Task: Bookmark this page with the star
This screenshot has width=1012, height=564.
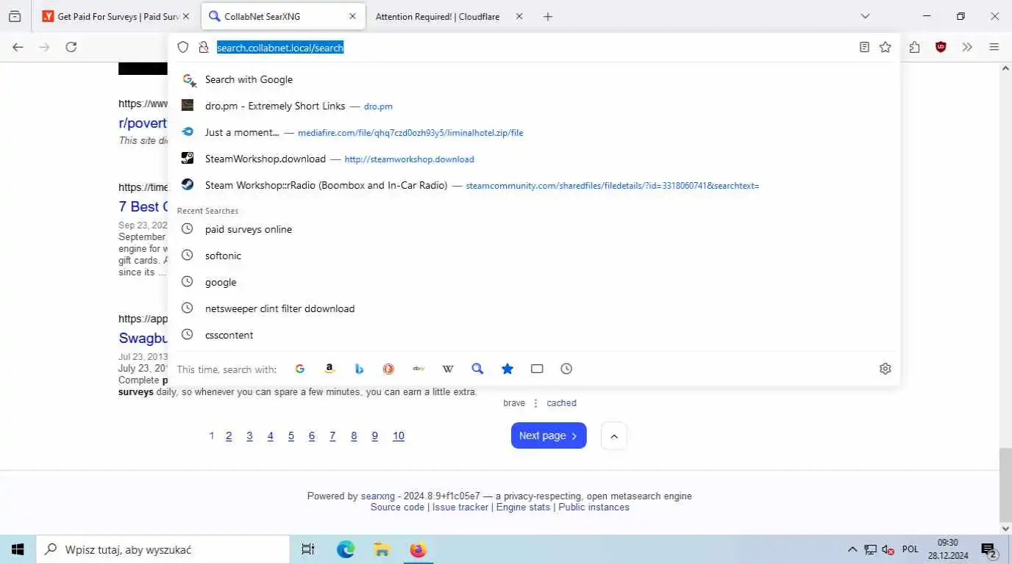Action: coord(885,47)
